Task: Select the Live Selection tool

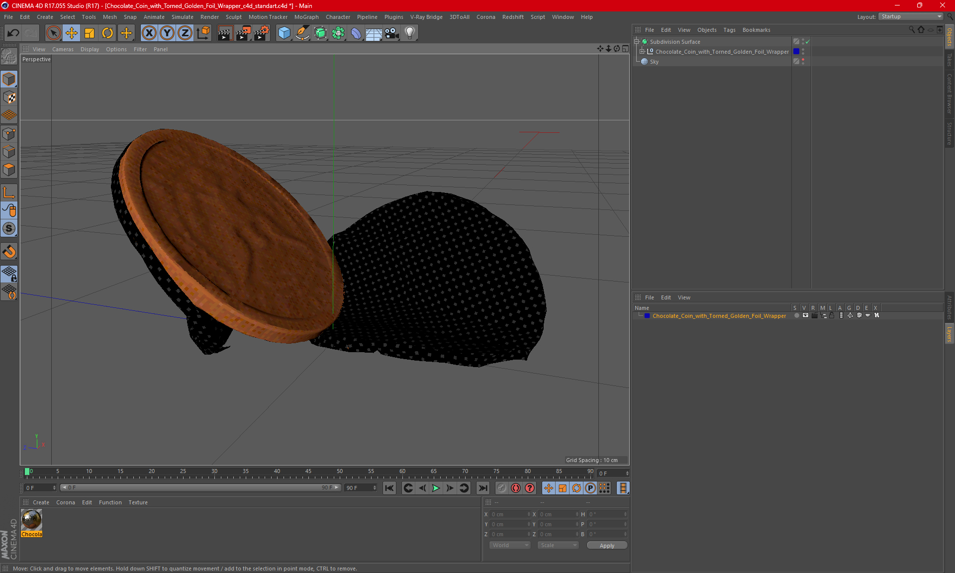Action: (53, 33)
